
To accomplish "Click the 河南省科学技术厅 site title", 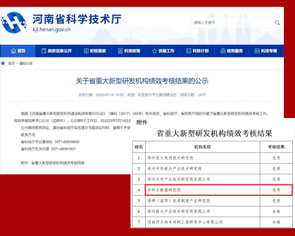I will tap(77, 19).
